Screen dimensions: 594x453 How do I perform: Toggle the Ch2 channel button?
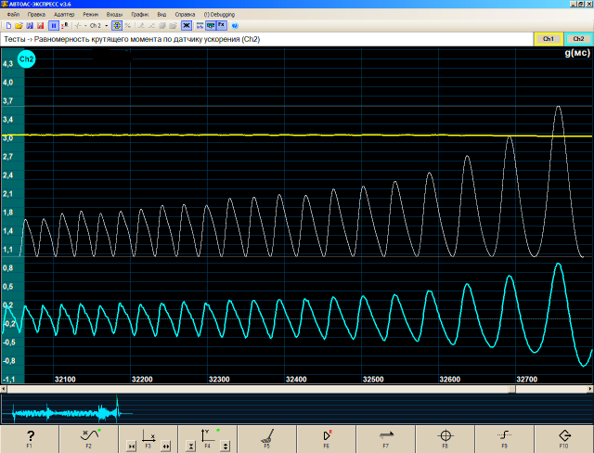click(578, 39)
